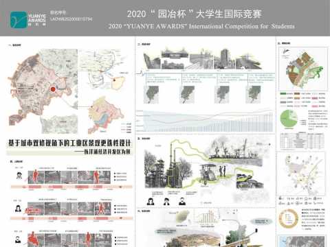Click the man avatar in the third crowd analysis row
The height and width of the screenshot is (247, 330).
pyautogui.click(x=18, y=239)
